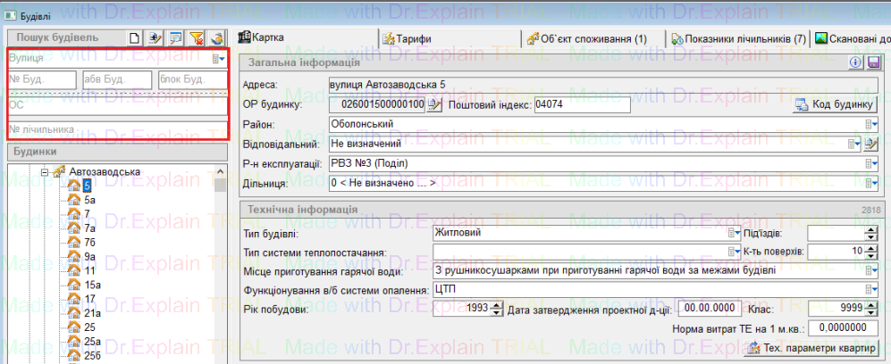Click the edit icon next to ОР будинку
The width and height of the screenshot is (891, 364).
click(434, 105)
